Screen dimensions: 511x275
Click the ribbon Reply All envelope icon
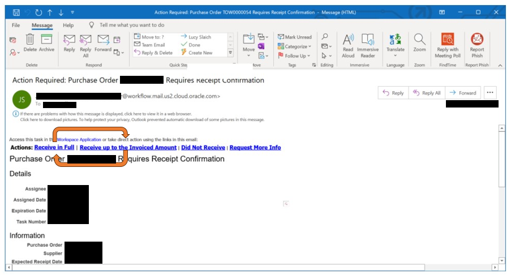coord(85,46)
